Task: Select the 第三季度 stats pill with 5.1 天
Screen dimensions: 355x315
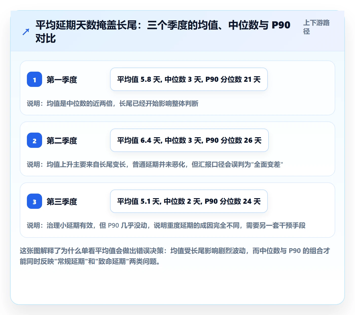Action: click(x=189, y=201)
